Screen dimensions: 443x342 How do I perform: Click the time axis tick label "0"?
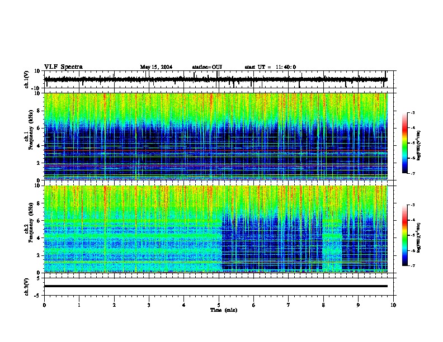coord(44,305)
